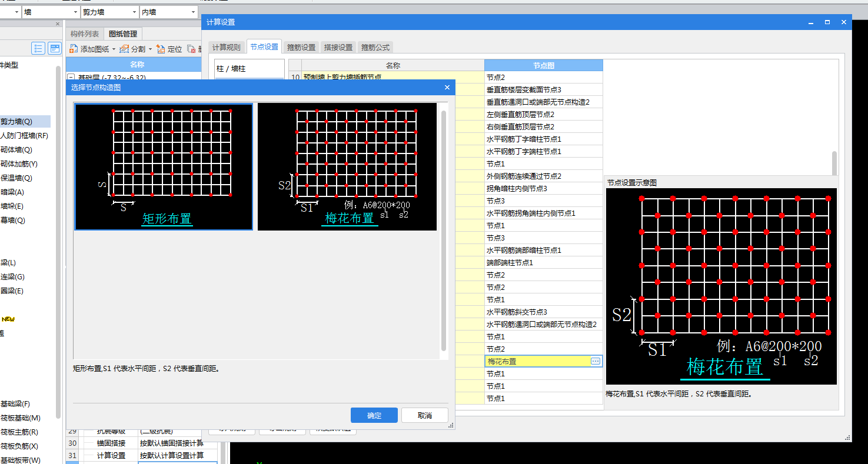Expand the 添加图纸 dropdown arrow
The image size is (868, 464).
(114, 49)
